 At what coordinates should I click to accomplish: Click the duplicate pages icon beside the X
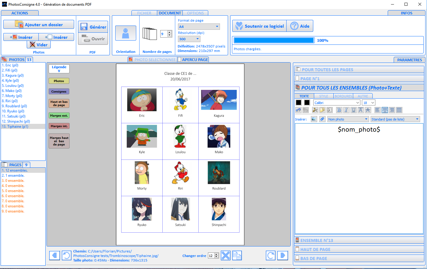click(x=237, y=256)
